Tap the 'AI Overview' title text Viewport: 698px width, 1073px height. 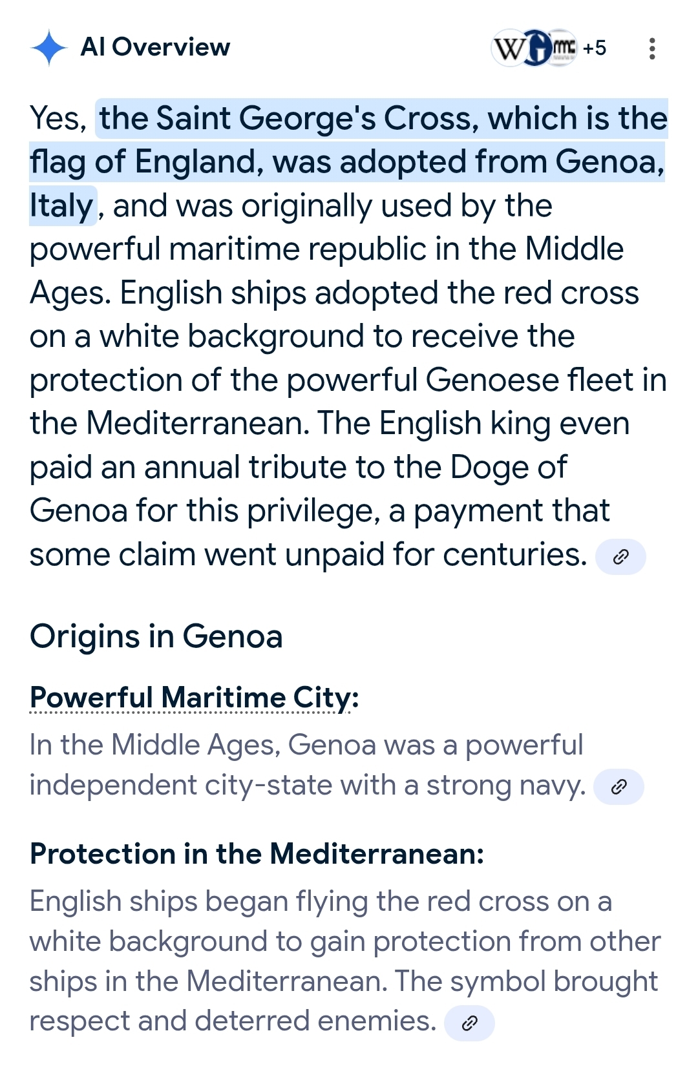155,47
